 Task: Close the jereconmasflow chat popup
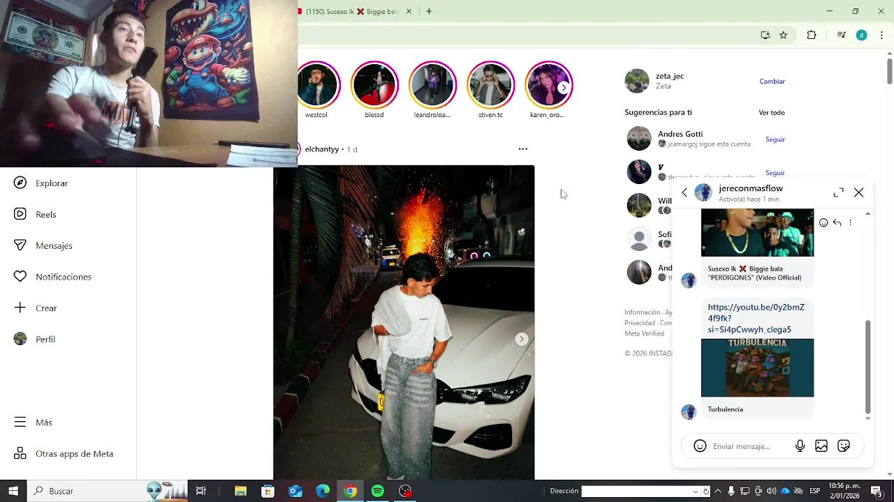point(858,193)
